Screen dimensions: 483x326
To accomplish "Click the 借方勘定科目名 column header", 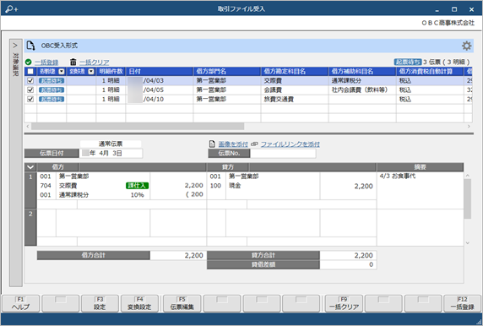I will coord(295,72).
